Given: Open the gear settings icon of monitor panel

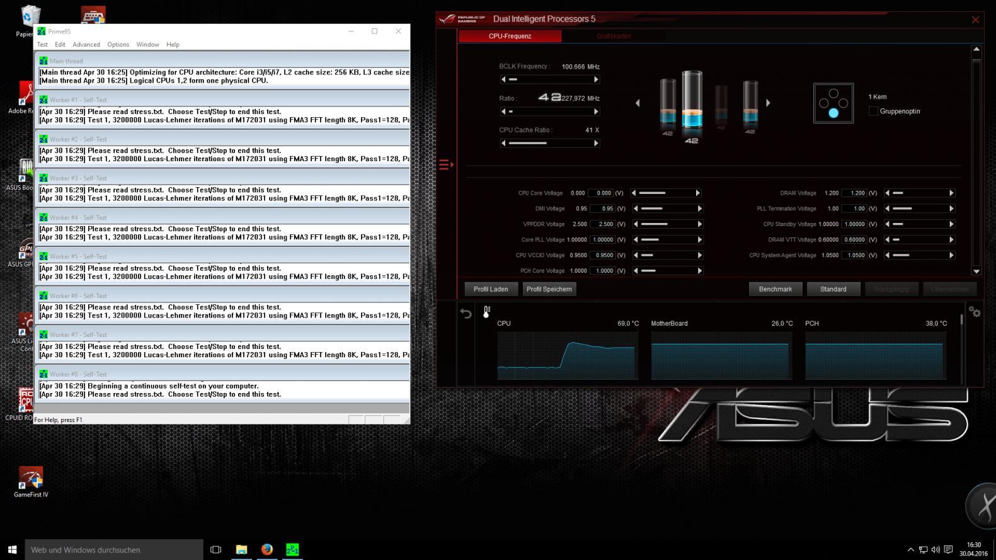Looking at the screenshot, I should [x=975, y=312].
